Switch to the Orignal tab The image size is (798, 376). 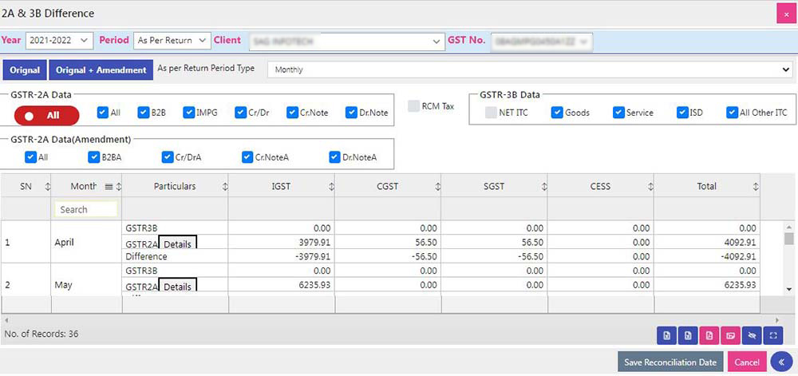click(26, 70)
